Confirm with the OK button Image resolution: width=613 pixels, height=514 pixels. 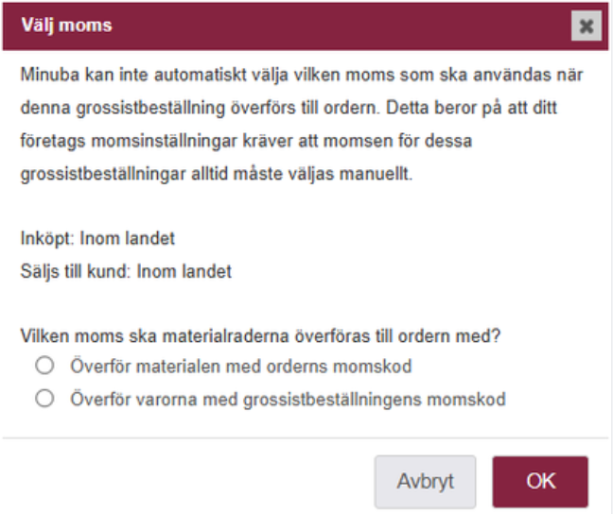[x=541, y=481]
